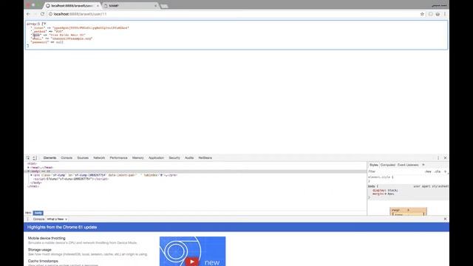The width and height of the screenshot is (473, 266).
Task: Bookmark this page with the star icon
Action: (422, 14)
